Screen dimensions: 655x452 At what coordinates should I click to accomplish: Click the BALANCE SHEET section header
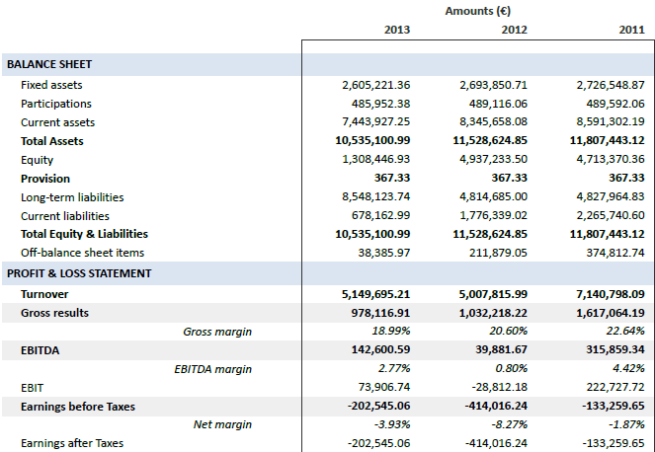click(x=49, y=64)
